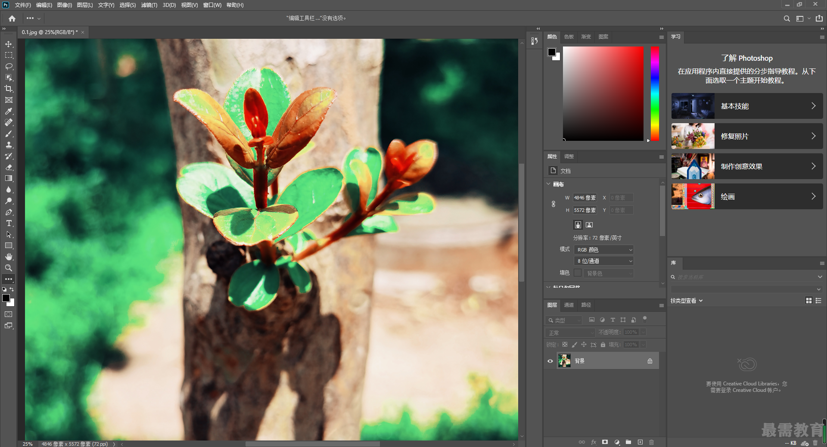The image size is (827, 447).
Task: Click the Home button in options bar
Action: point(12,19)
